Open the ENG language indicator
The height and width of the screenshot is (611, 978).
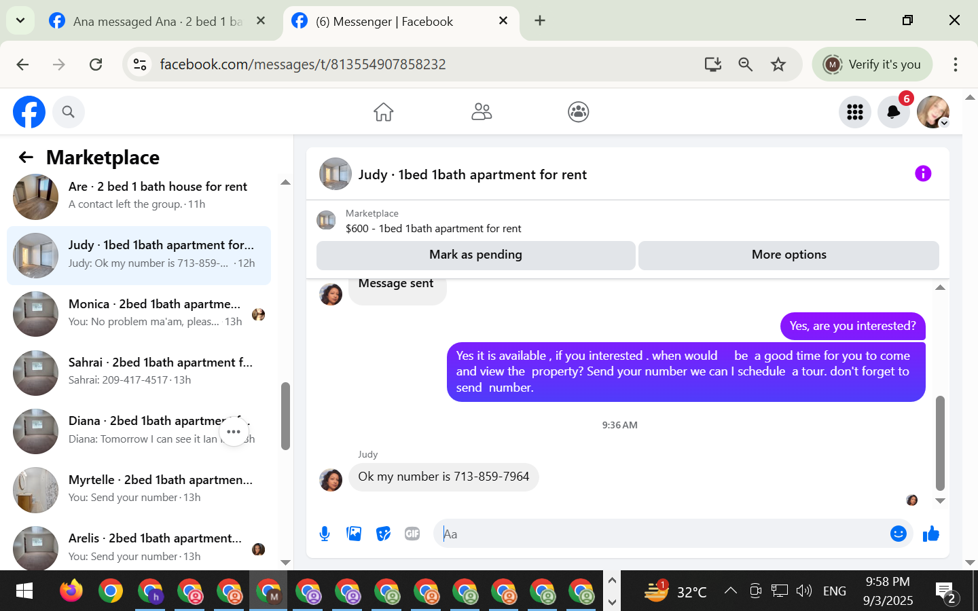pyautogui.click(x=834, y=591)
